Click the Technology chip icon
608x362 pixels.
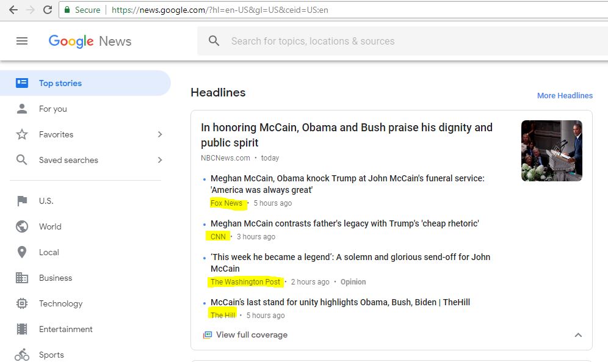[22, 303]
